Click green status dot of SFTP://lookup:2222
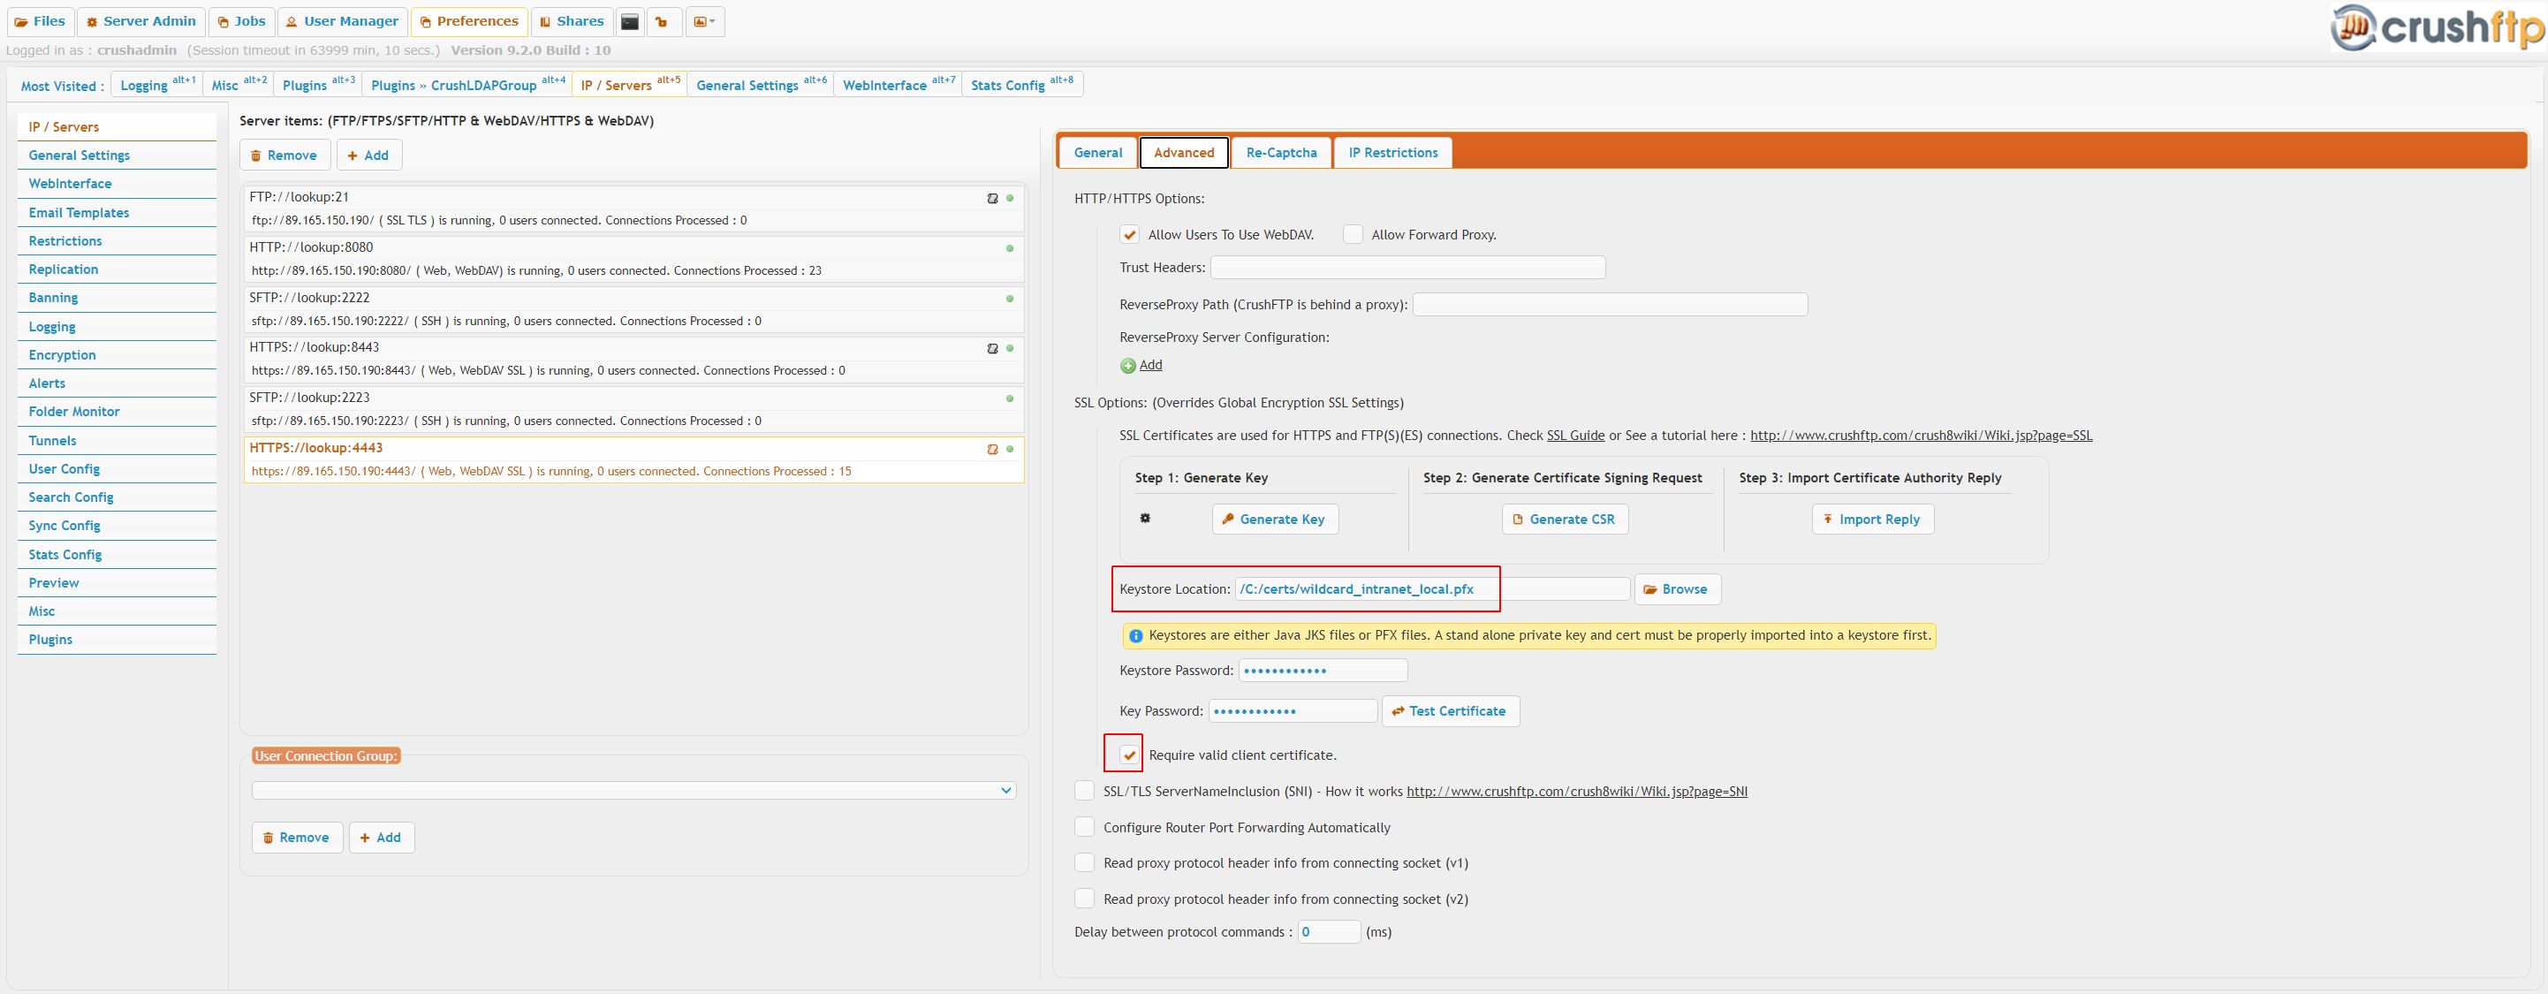This screenshot has width=2548, height=994. coord(1010,299)
